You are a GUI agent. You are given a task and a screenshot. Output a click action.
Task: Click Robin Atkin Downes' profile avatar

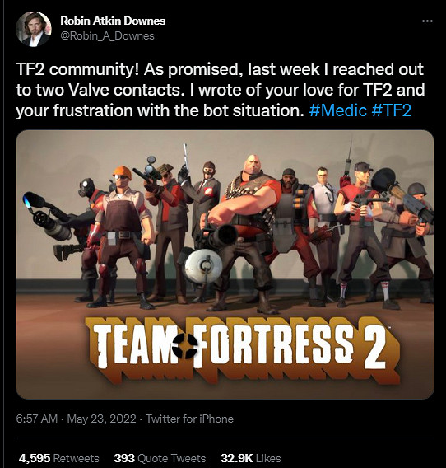click(x=34, y=29)
